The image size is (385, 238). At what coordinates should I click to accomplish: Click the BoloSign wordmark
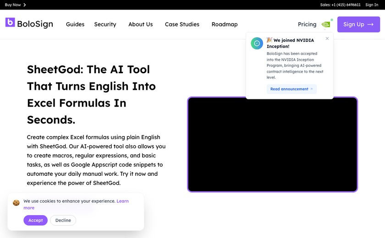[35, 24]
